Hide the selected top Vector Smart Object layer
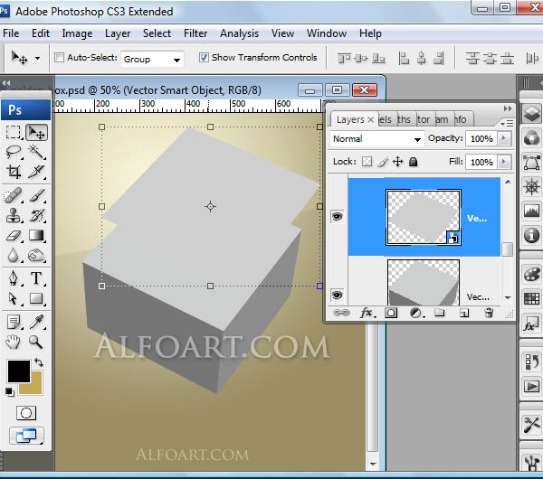543x479 pixels. [337, 217]
